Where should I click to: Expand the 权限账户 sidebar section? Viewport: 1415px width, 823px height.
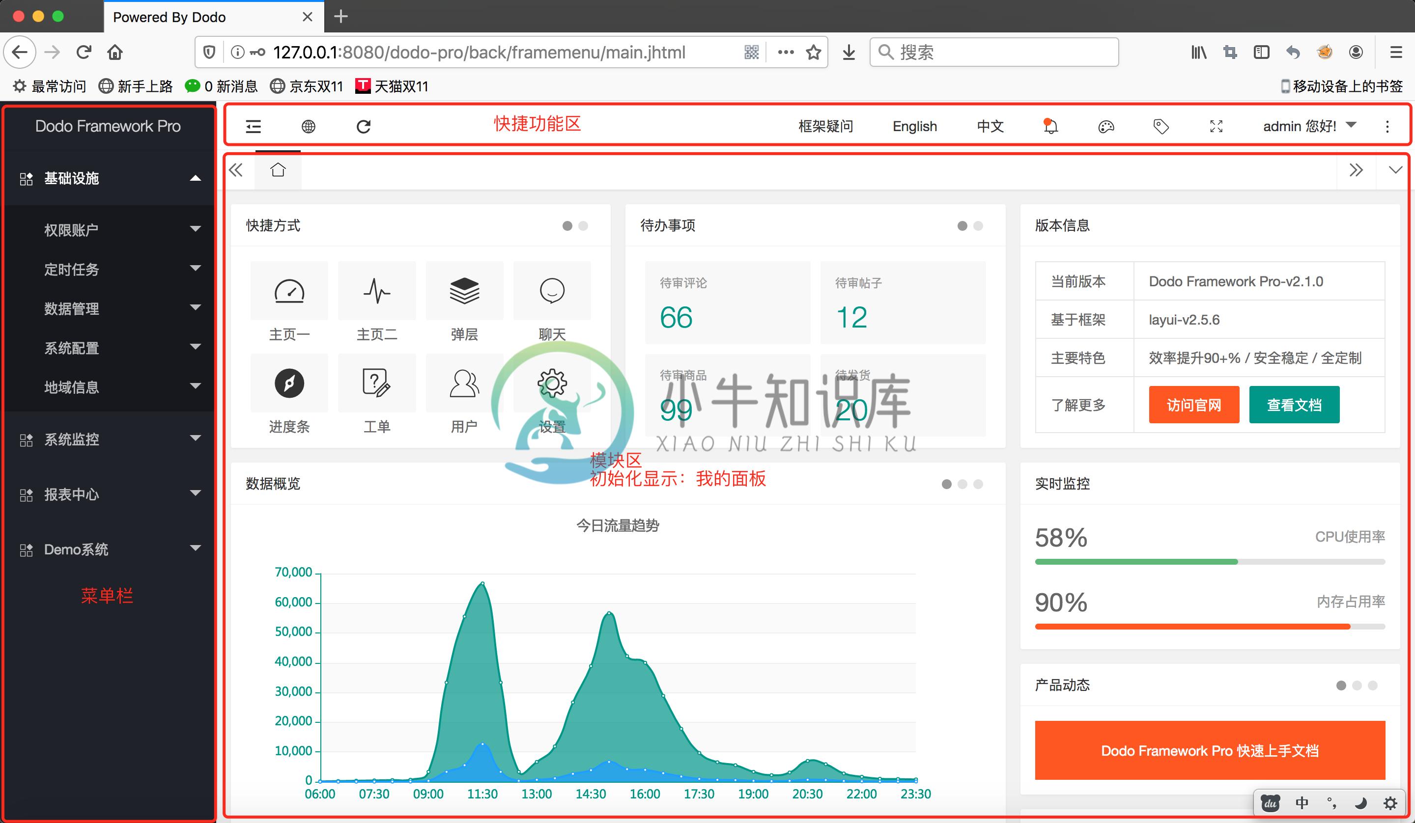[108, 230]
